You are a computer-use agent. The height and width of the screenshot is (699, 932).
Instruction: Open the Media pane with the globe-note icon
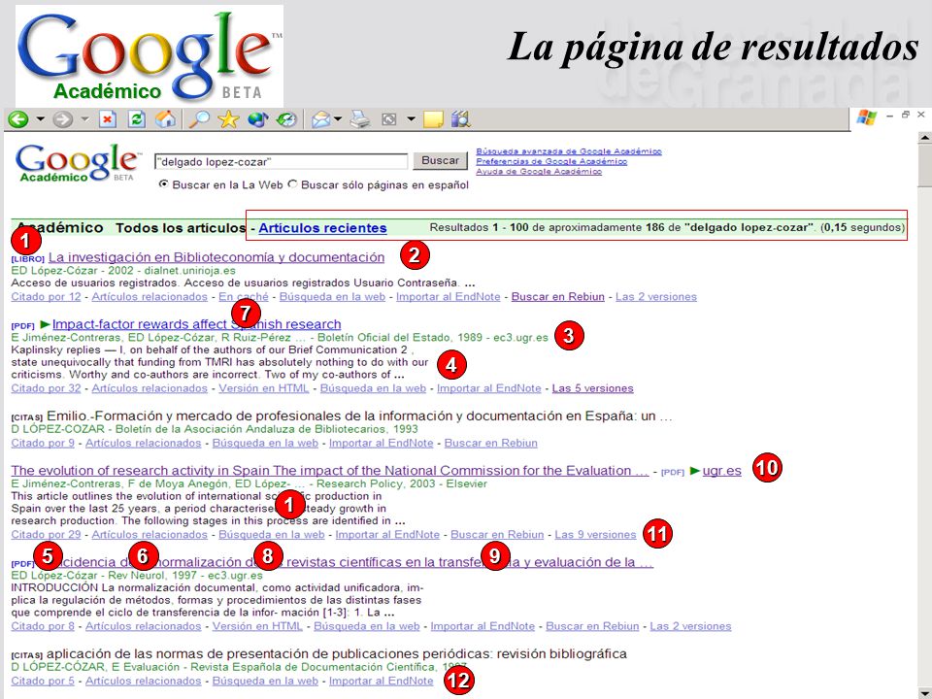[x=258, y=119]
